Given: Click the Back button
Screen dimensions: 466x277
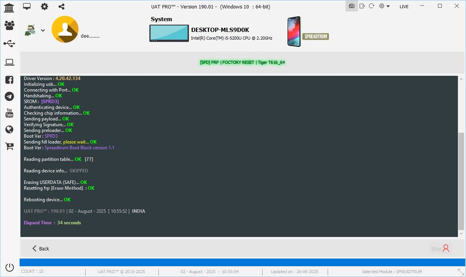Looking at the screenshot, I should coord(41,249).
